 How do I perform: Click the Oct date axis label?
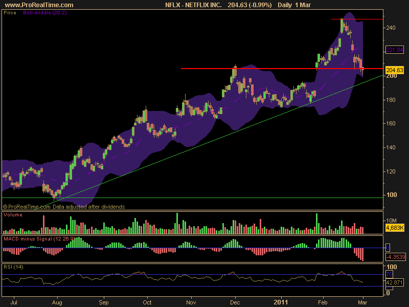click(147, 302)
